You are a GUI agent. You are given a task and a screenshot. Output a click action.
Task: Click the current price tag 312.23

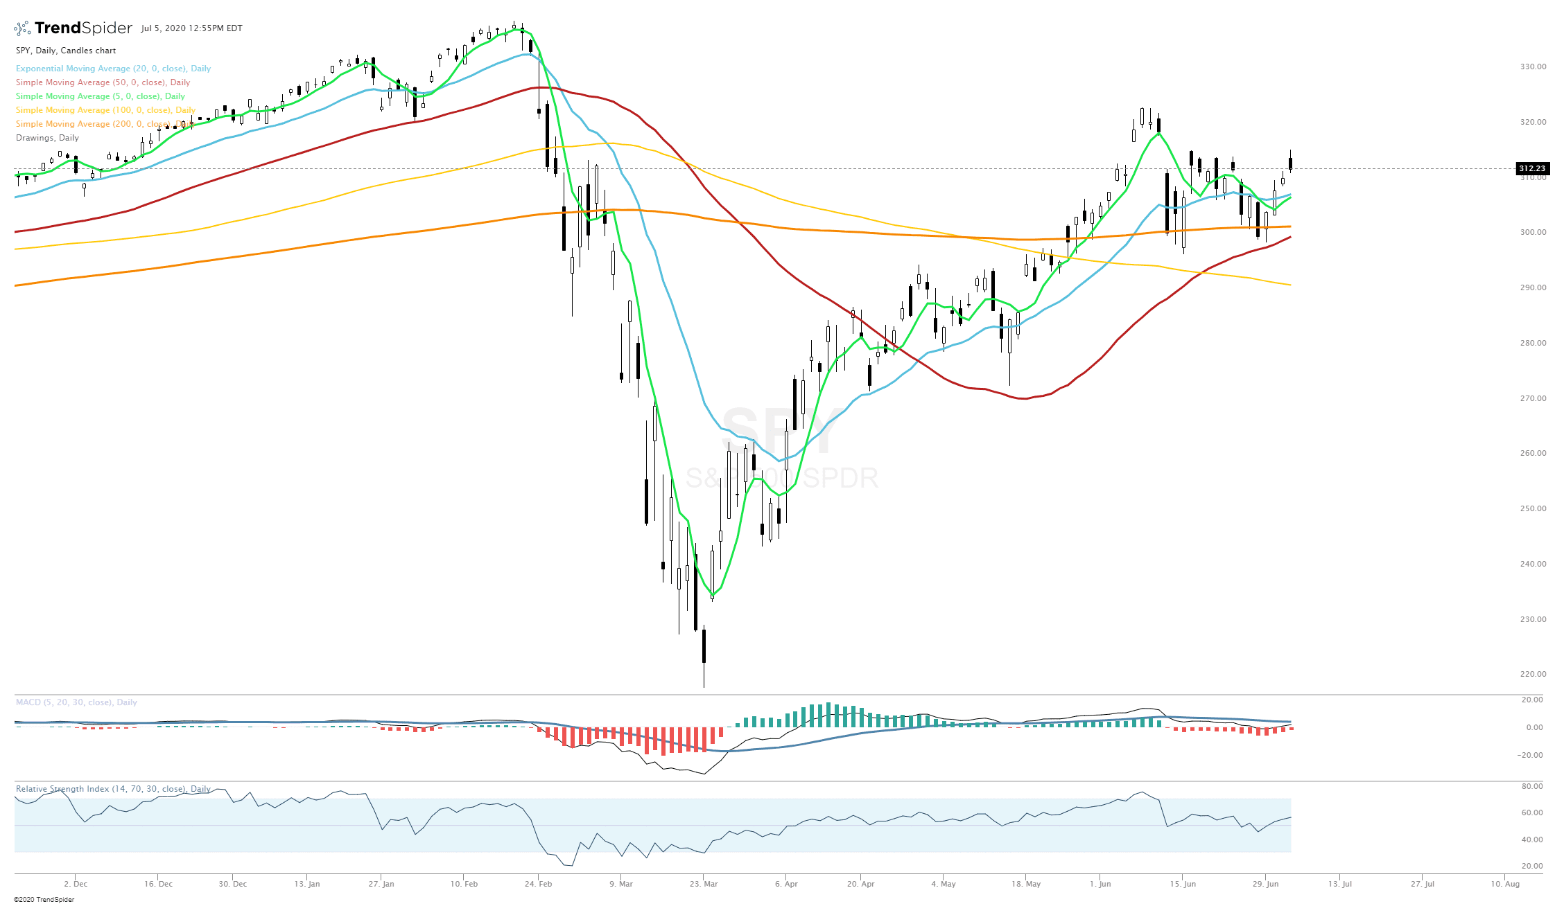[1532, 168]
